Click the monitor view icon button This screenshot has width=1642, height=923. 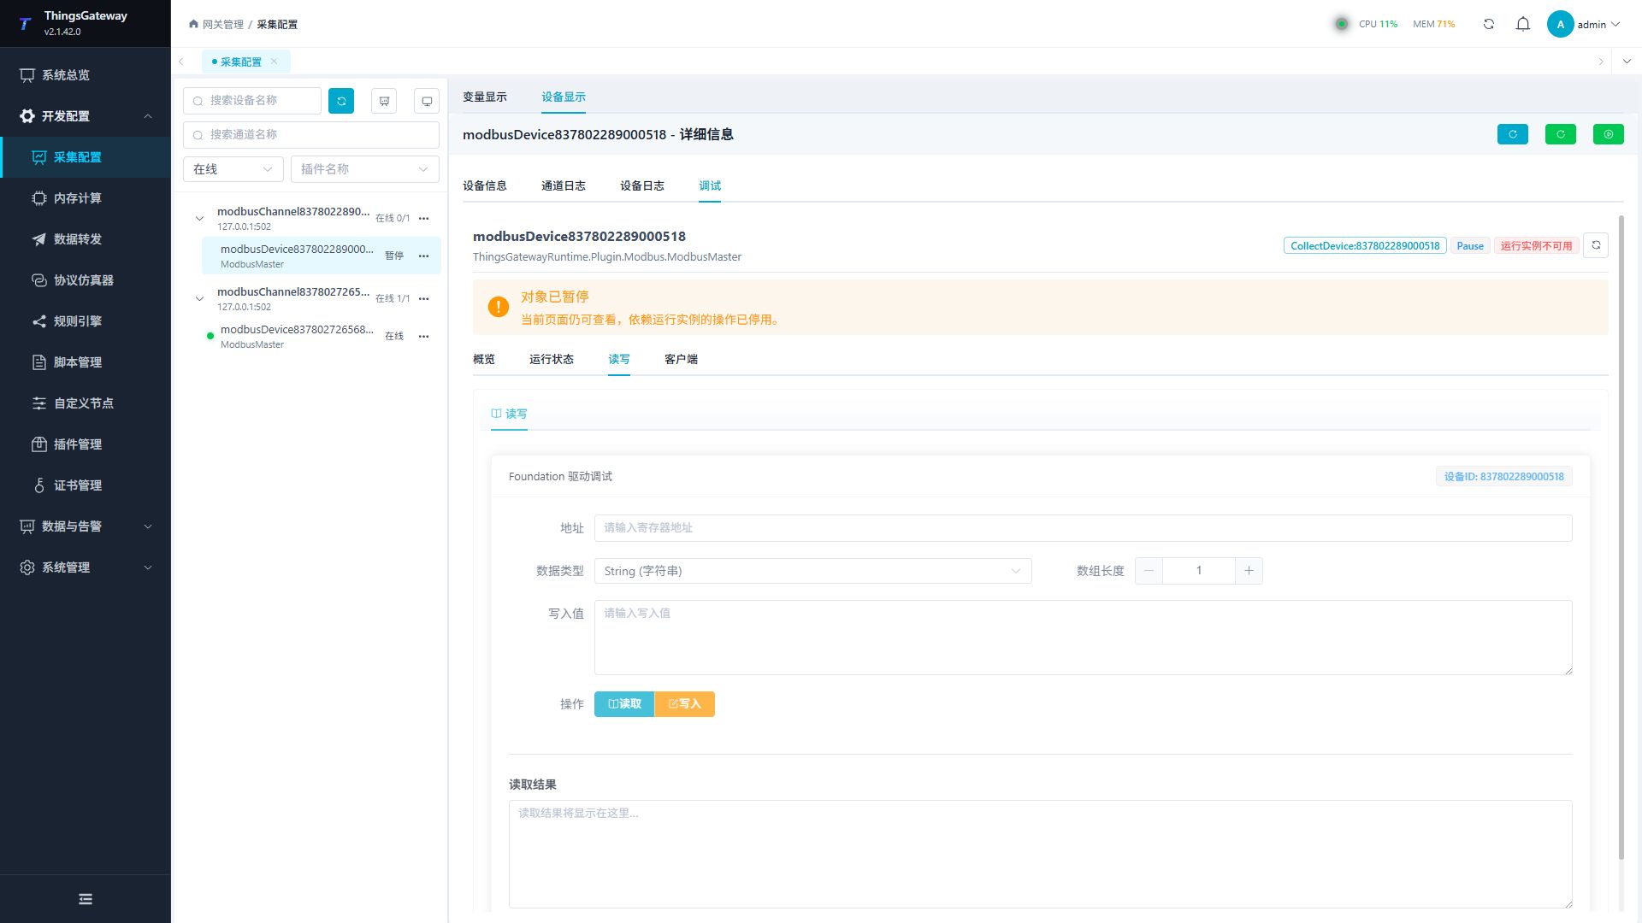[427, 101]
